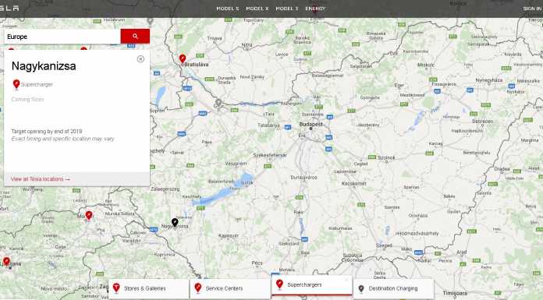Image resolution: width=543 pixels, height=300 pixels.
Task: Toggle the Superchargers filter
Action: [311, 285]
